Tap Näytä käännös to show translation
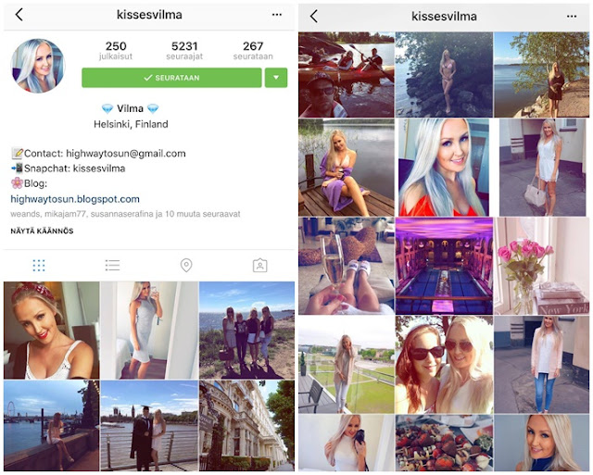The image size is (593, 475). 42,231
